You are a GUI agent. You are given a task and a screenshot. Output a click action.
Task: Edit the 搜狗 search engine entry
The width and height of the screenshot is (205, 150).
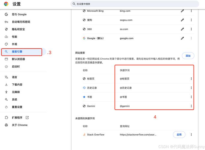183,20
